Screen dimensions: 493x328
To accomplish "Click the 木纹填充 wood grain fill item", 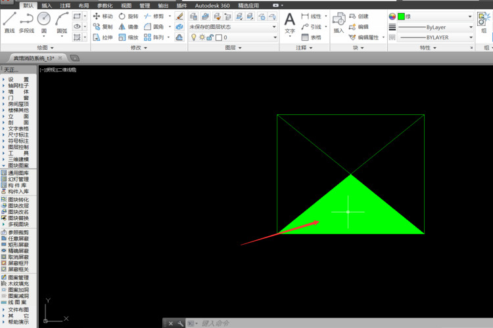I will click(15, 284).
